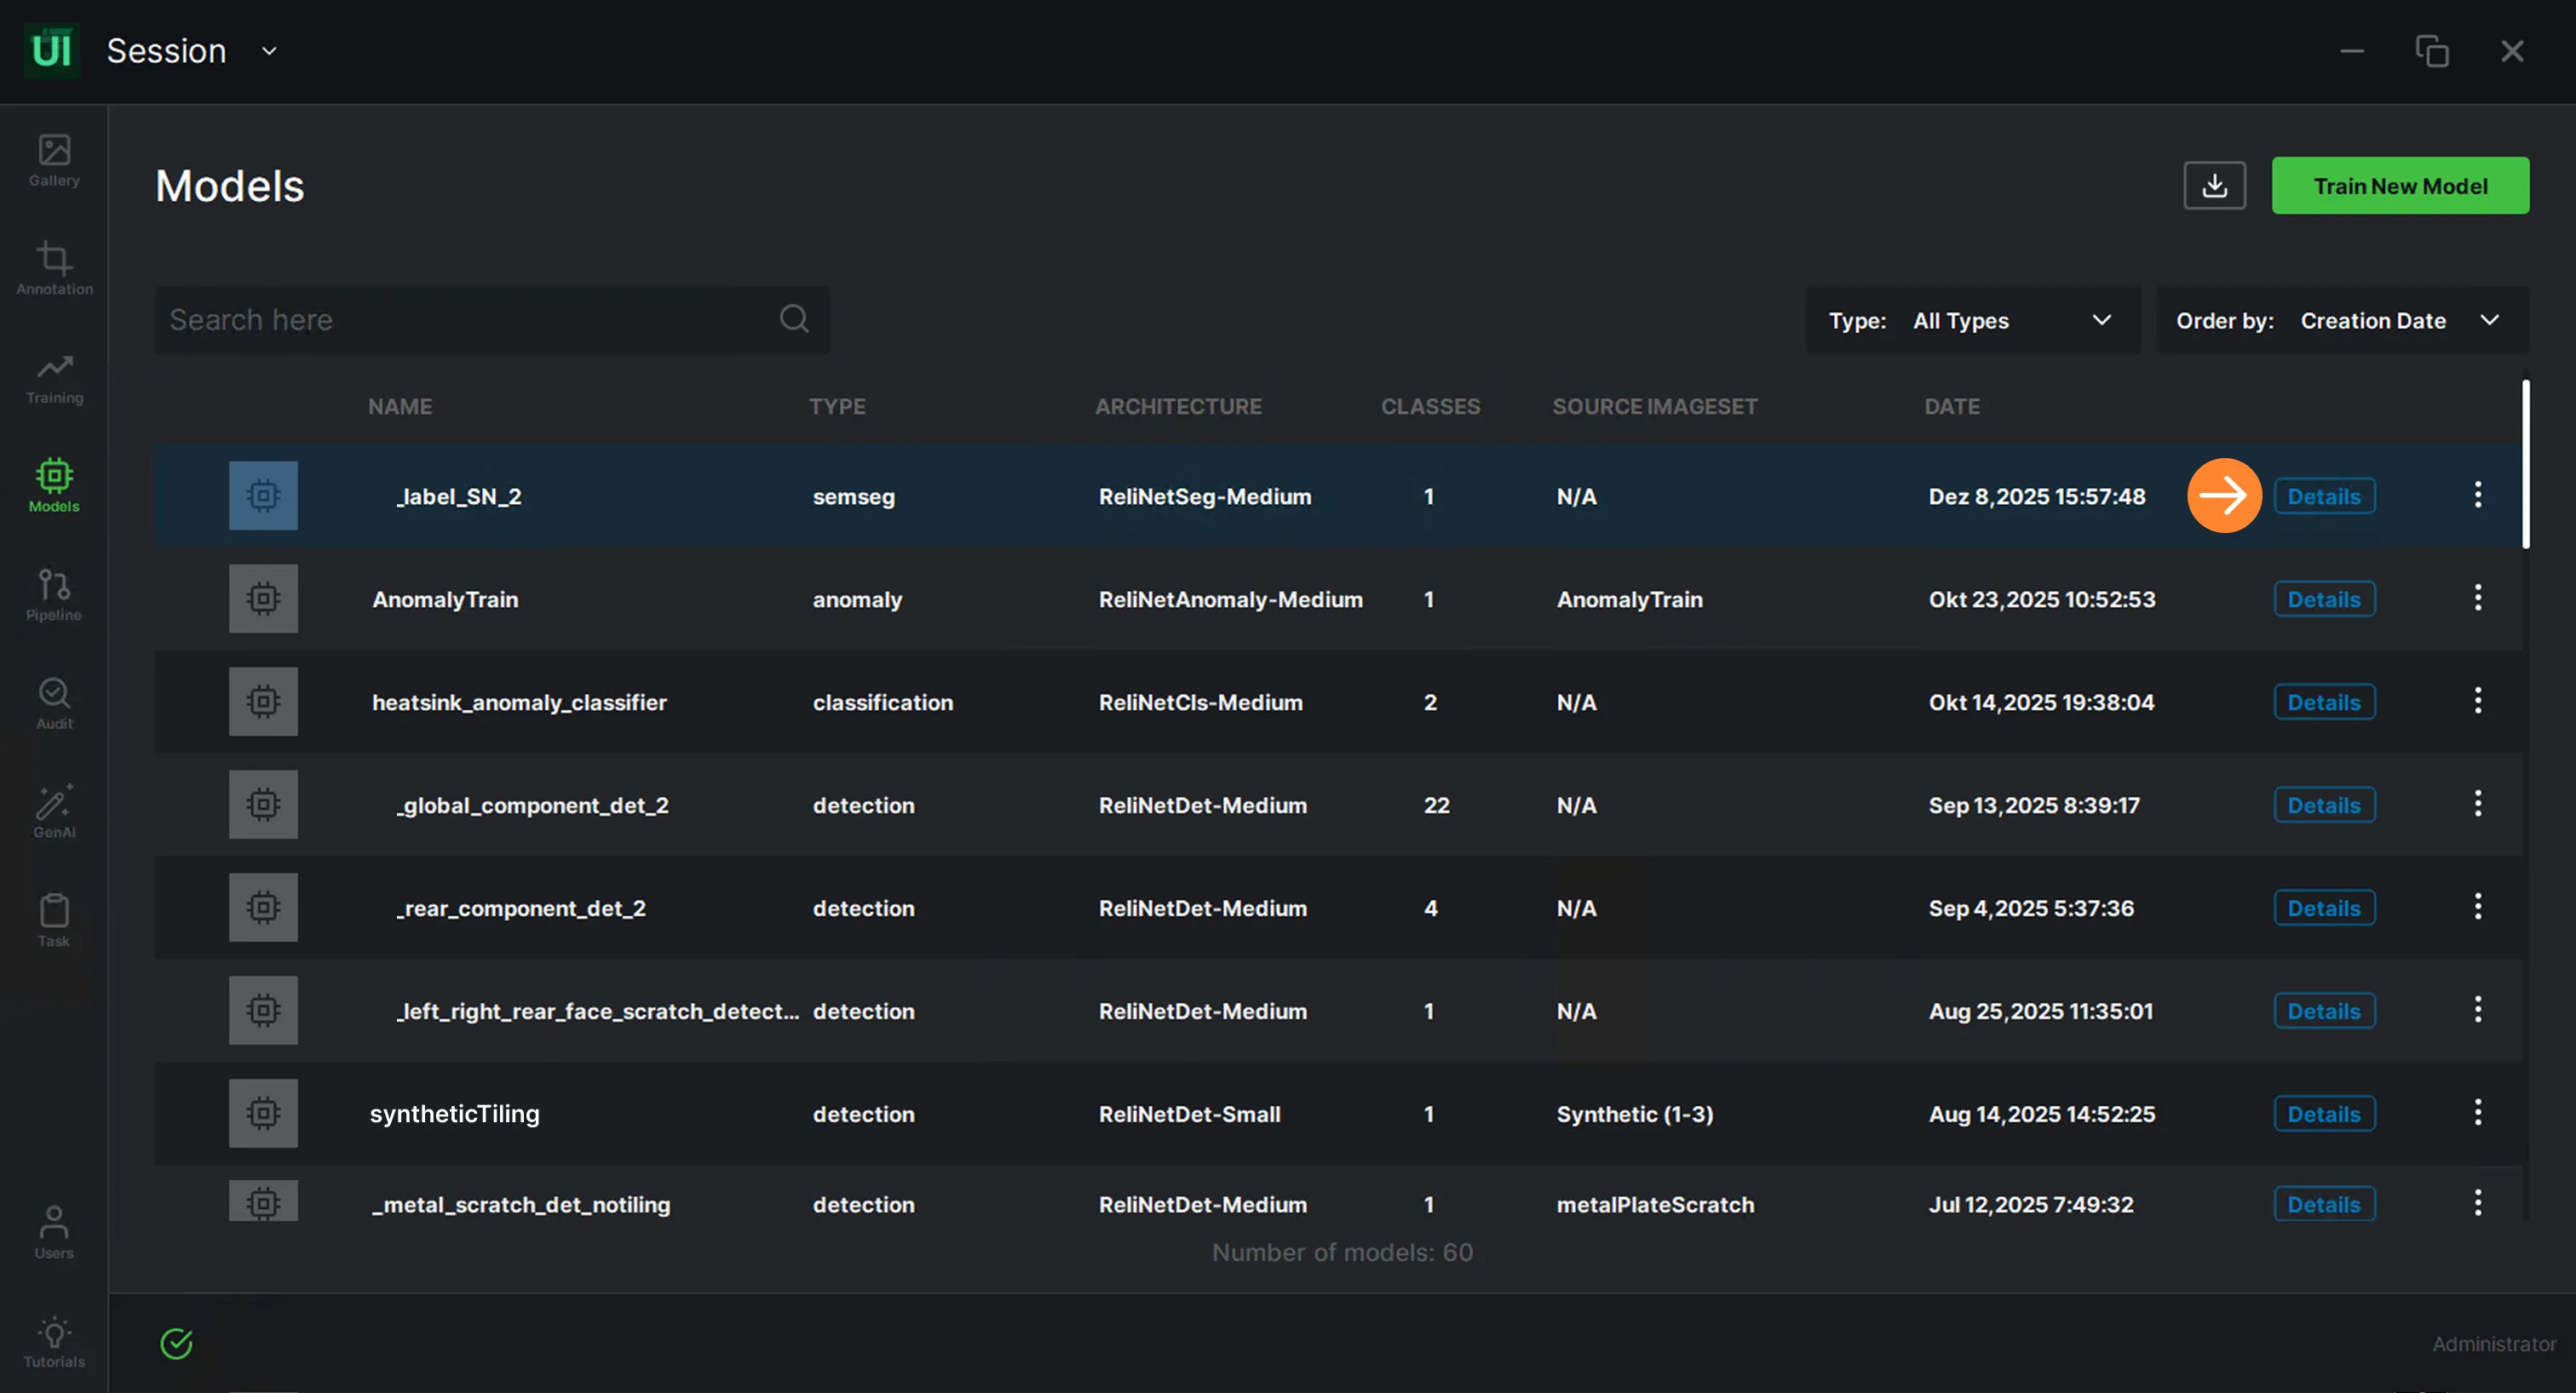
Task: Select the syntheticTiling model name
Action: [455, 1115]
